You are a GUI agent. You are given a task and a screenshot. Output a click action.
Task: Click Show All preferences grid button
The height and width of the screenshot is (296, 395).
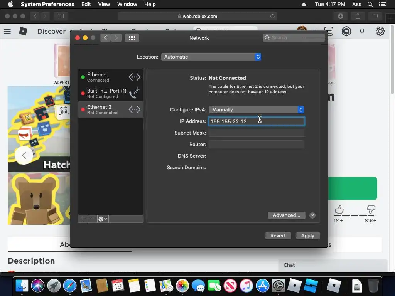132,38
